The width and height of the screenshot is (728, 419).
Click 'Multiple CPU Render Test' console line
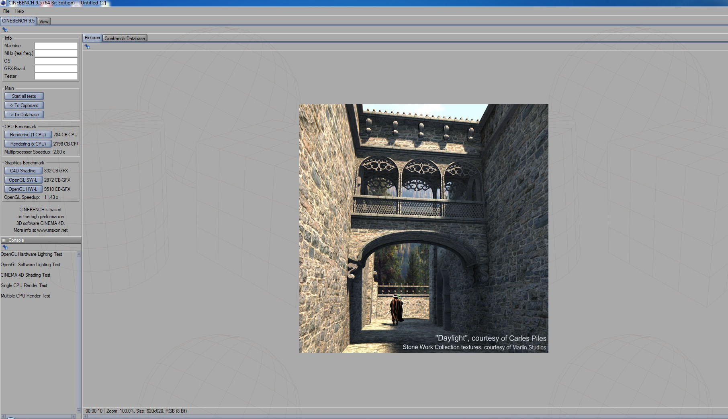pyautogui.click(x=25, y=296)
